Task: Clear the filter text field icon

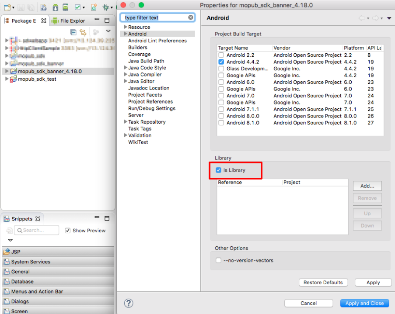Action: (x=191, y=17)
